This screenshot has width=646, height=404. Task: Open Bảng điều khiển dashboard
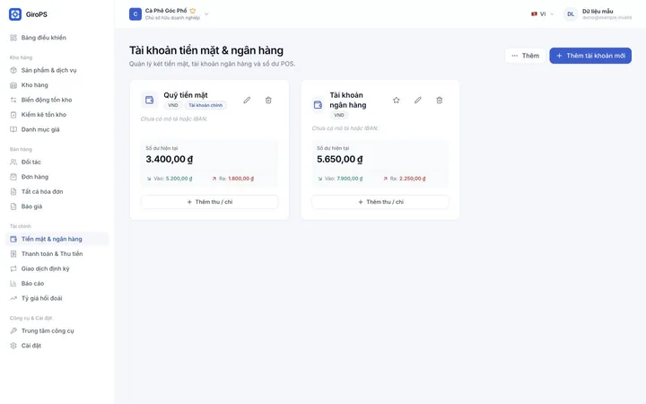coord(57,38)
